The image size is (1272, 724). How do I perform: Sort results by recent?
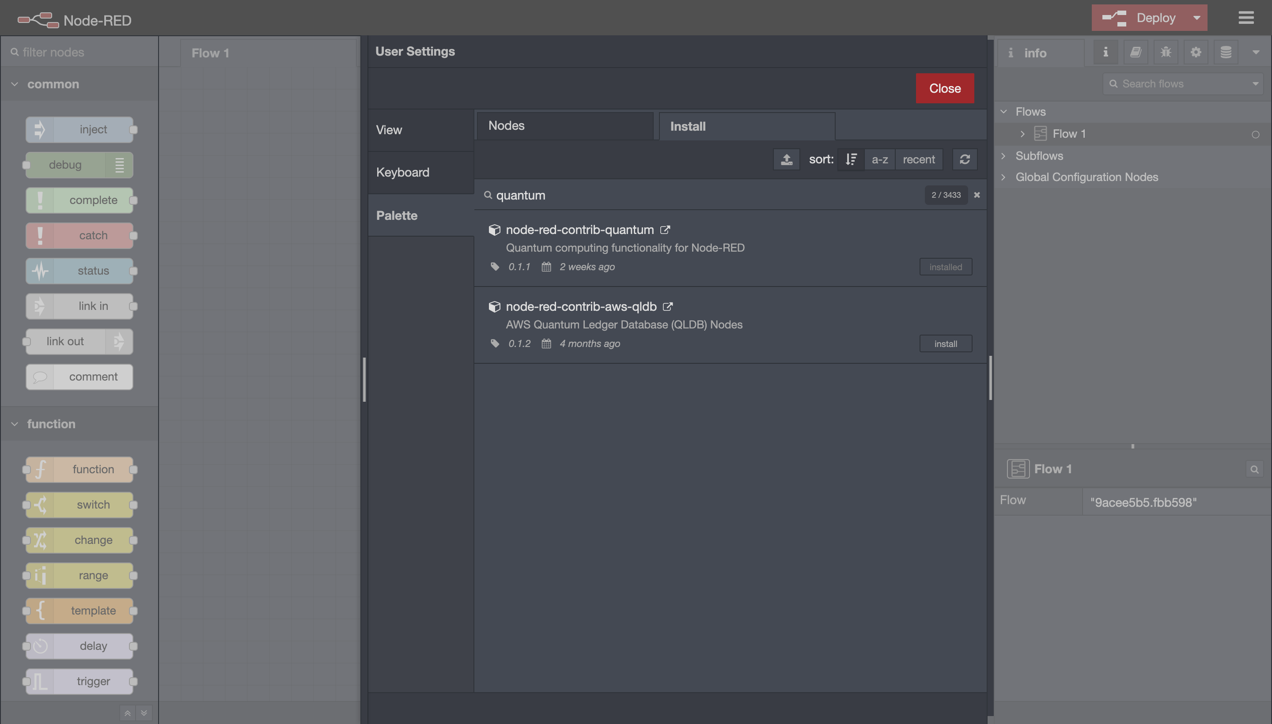tap(919, 159)
